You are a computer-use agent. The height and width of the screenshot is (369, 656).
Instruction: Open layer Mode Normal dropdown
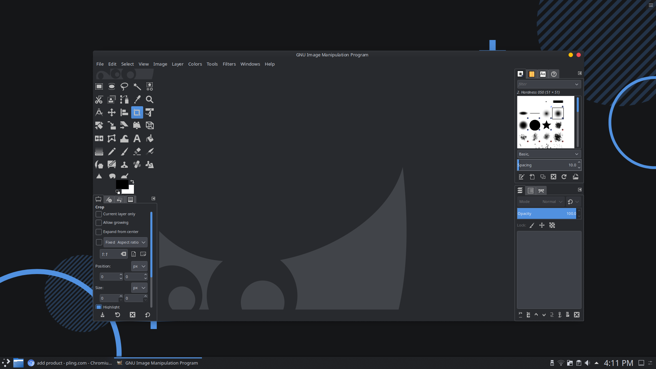point(541,202)
